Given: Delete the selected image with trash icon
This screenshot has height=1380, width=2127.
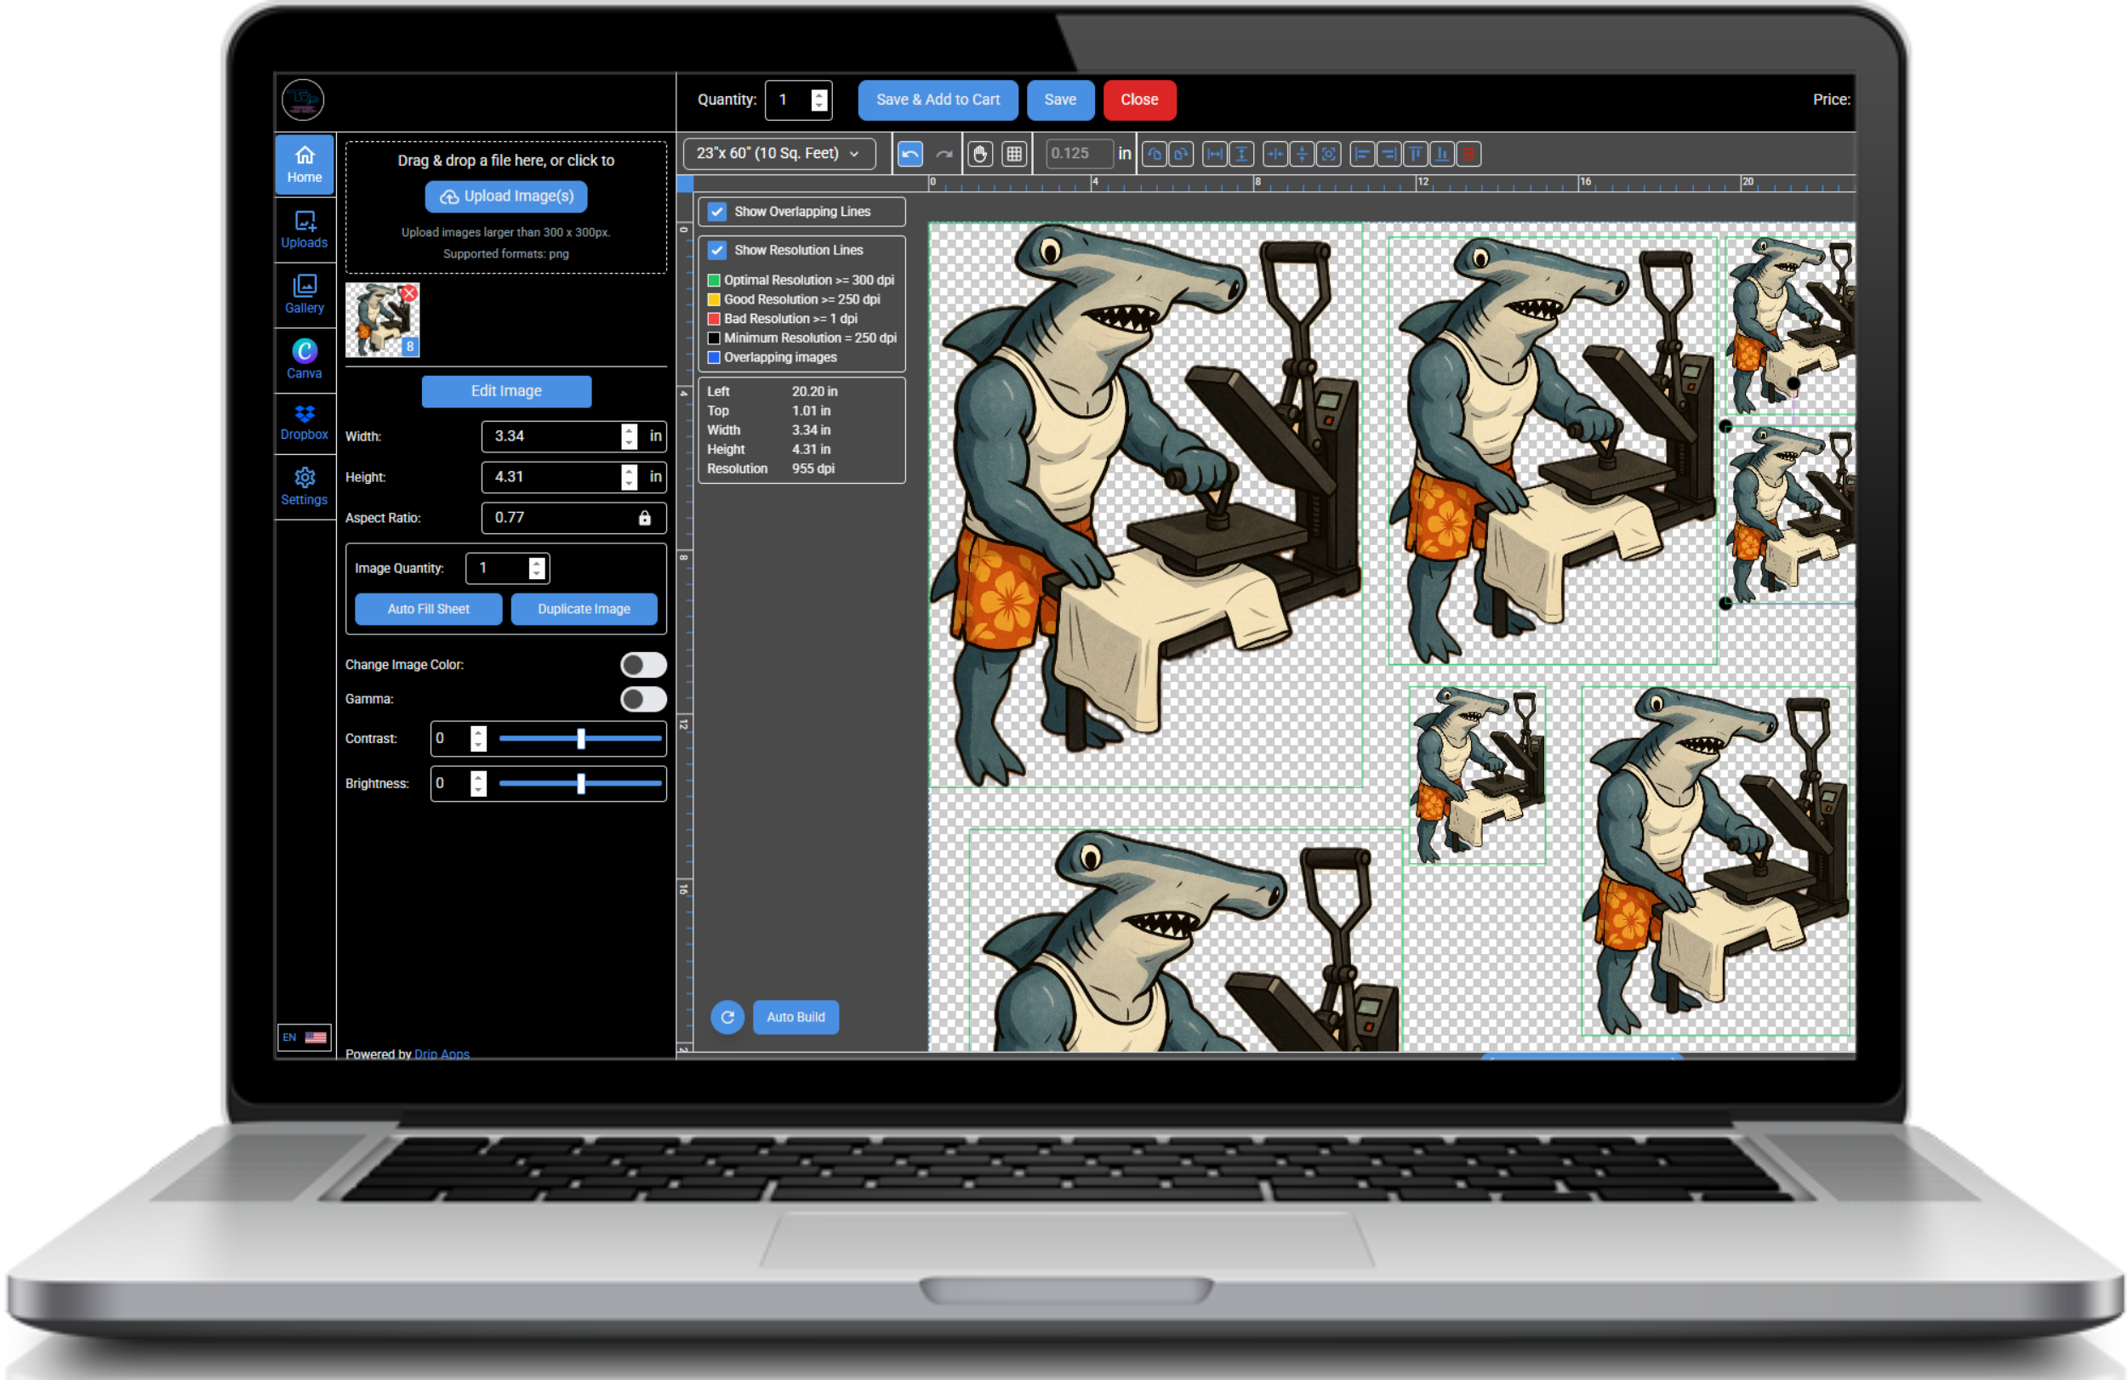Looking at the screenshot, I should (1469, 154).
